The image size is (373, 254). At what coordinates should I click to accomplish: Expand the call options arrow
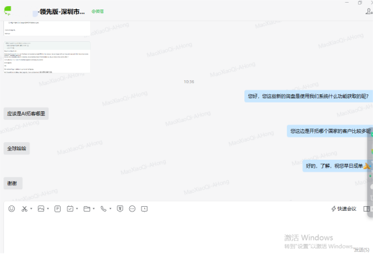click(110, 209)
